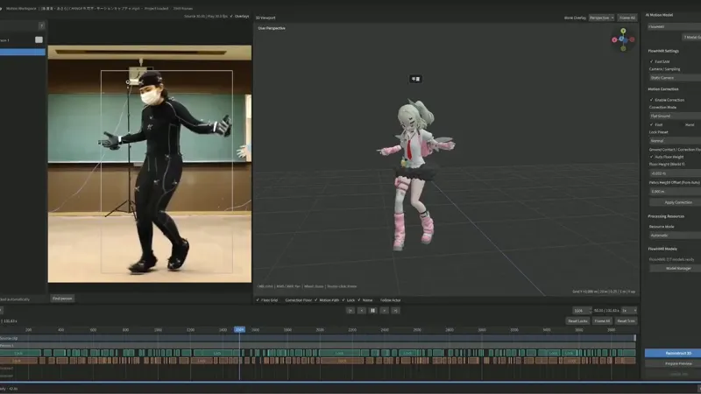701x394 pixels.
Task: Click the character name tag in viewport
Action: pyautogui.click(x=415, y=79)
